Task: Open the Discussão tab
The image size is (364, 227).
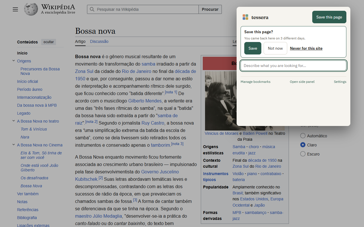Action: 99,41
